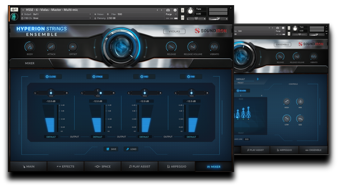Toggle the Close microphone power button

point(51,77)
